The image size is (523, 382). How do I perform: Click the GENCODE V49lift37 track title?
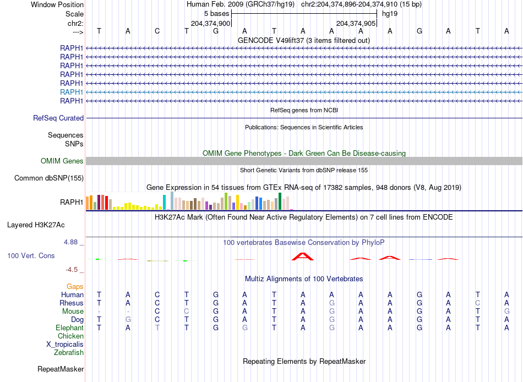click(304, 41)
